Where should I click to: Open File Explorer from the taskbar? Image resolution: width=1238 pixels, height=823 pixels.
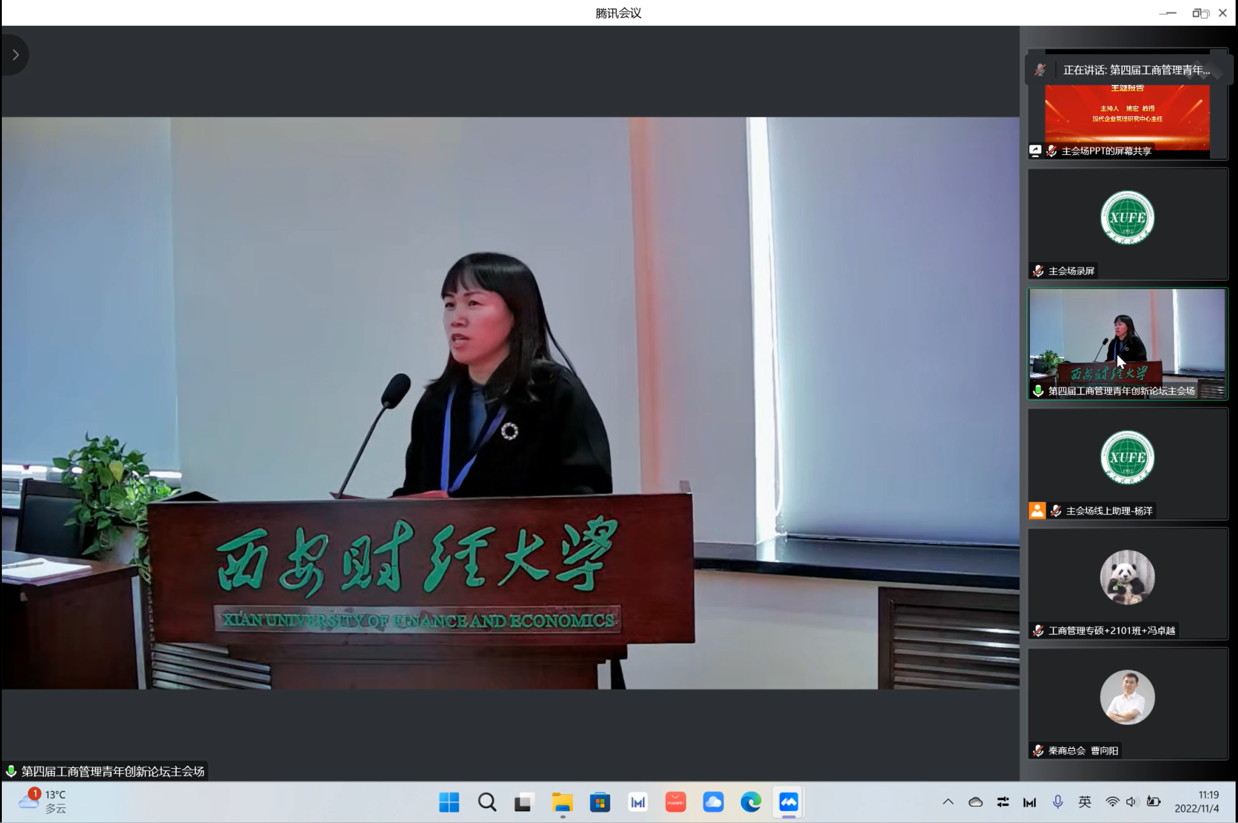[x=562, y=802]
